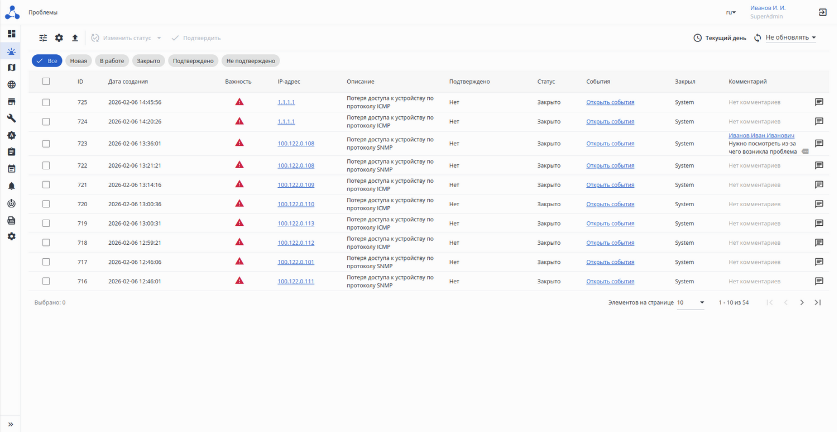Open the LOG section in the sidebar
The image size is (839, 432).
click(x=11, y=220)
